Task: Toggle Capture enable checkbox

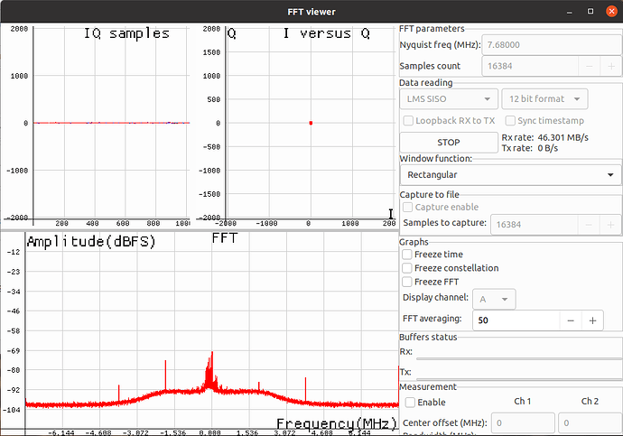Action: click(409, 208)
